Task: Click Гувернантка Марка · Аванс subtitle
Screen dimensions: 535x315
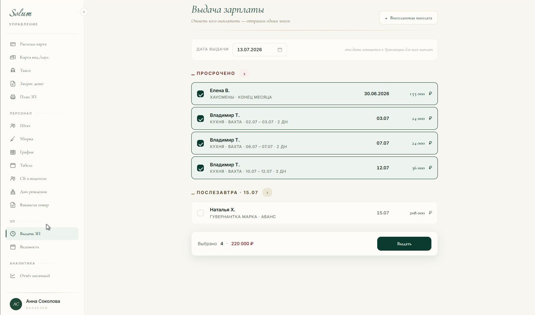Action: coord(243,217)
